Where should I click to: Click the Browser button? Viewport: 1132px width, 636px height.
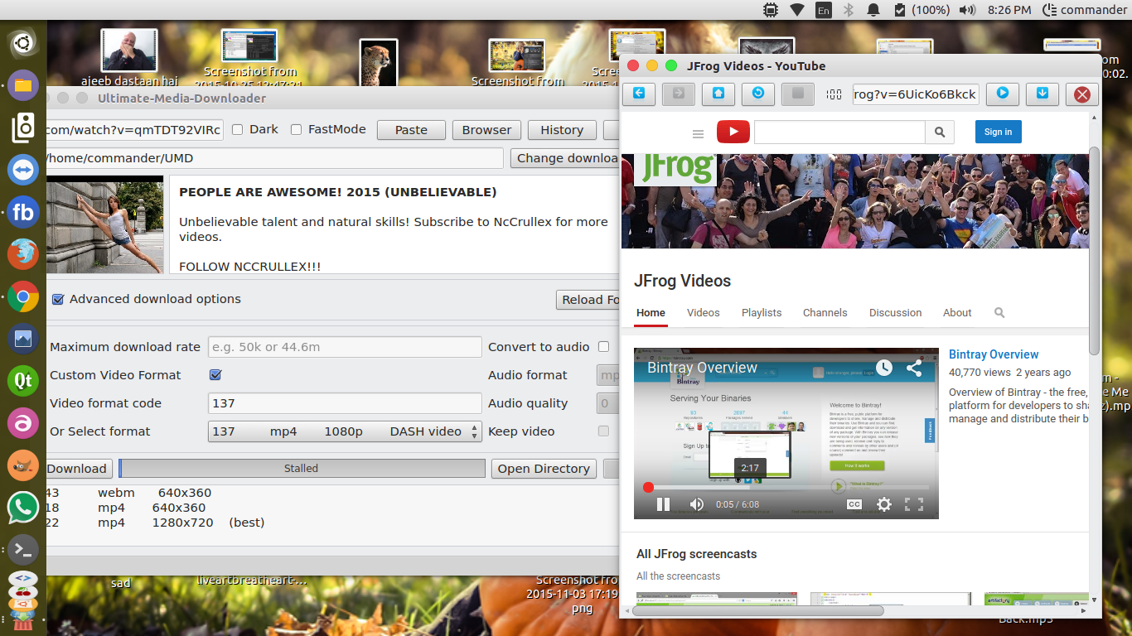click(x=486, y=130)
